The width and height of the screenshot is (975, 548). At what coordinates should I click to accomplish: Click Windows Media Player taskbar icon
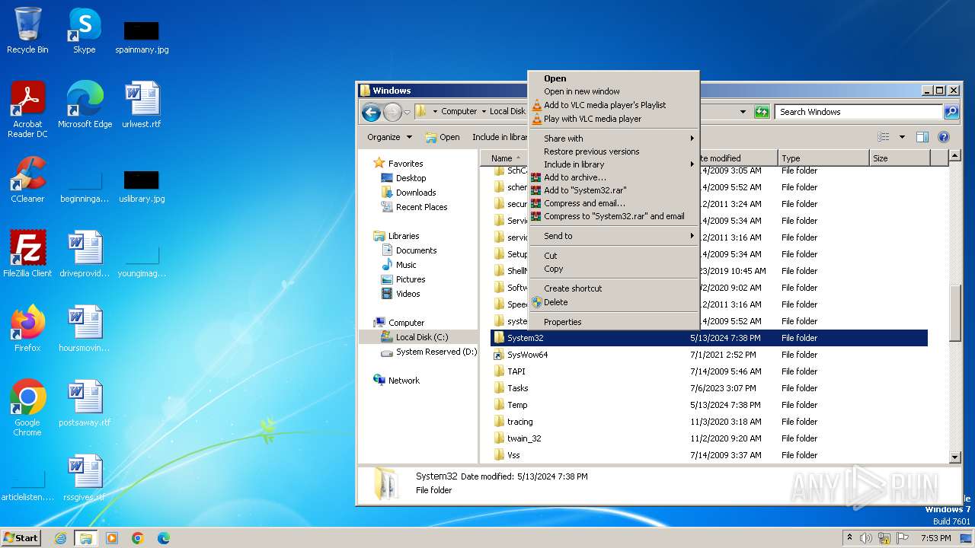point(112,538)
